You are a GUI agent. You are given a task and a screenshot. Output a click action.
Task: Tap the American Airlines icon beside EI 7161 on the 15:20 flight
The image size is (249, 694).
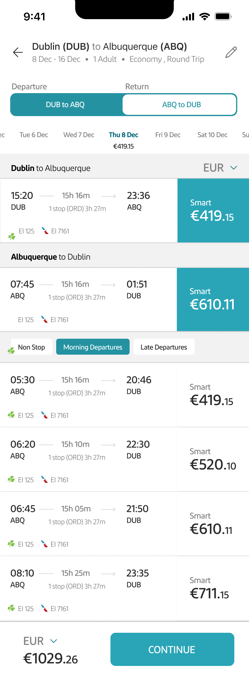(x=45, y=231)
